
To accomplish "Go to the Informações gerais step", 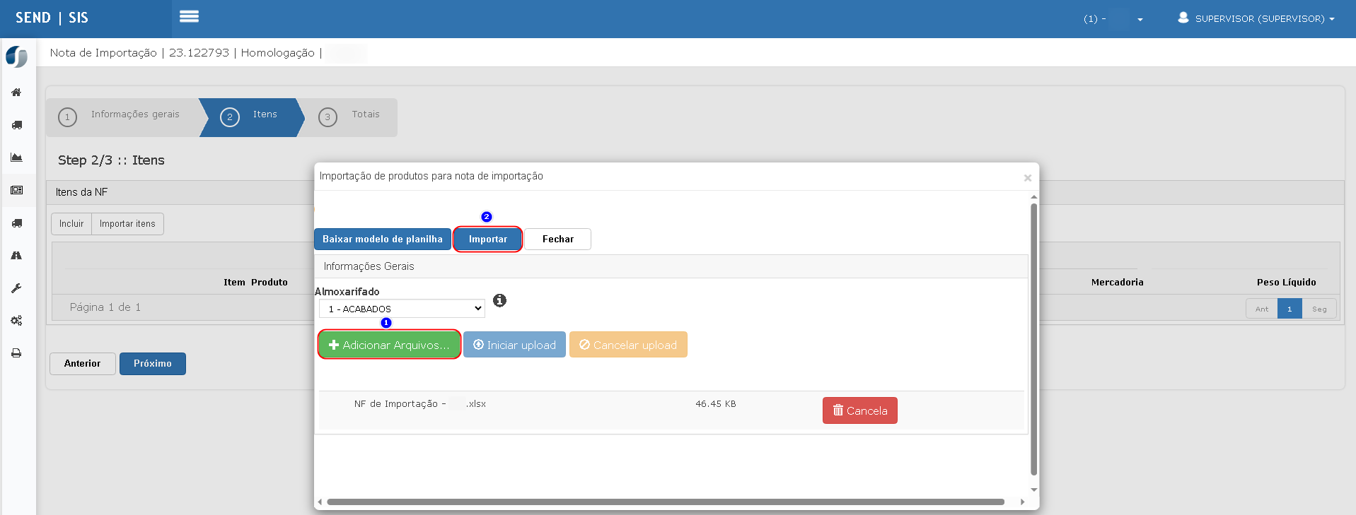I will click(122, 117).
